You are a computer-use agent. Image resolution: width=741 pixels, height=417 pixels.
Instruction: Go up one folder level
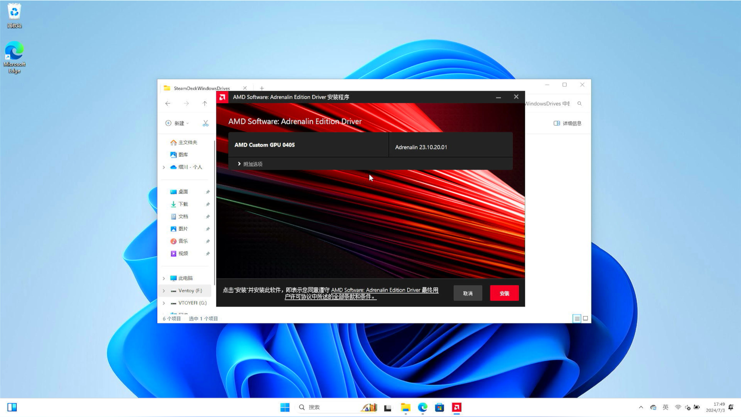tap(205, 103)
